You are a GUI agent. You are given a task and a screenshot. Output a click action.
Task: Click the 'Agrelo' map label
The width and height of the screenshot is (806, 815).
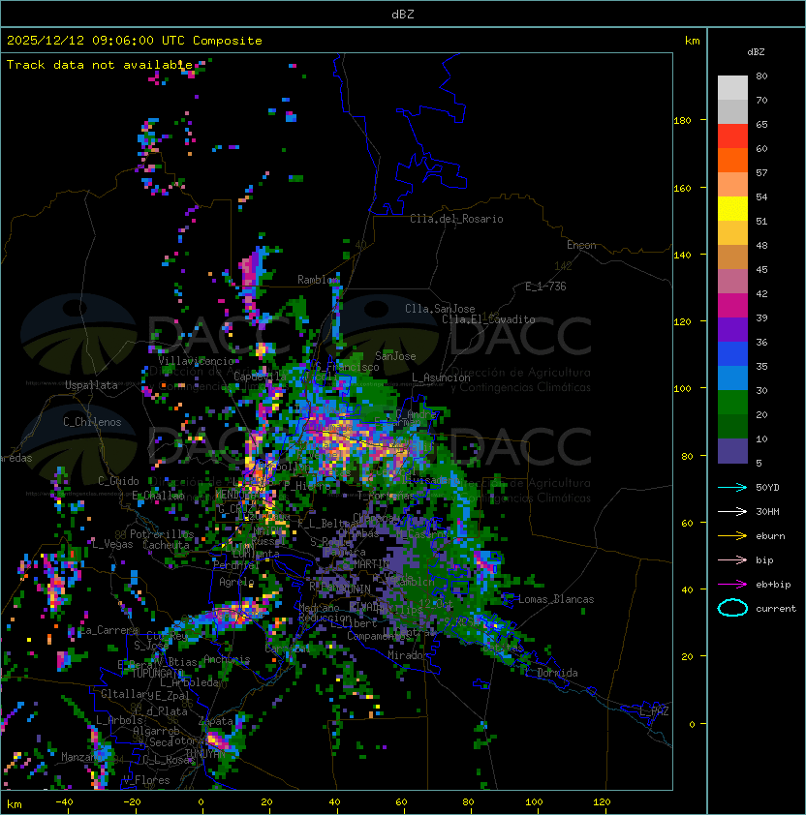pos(236,582)
